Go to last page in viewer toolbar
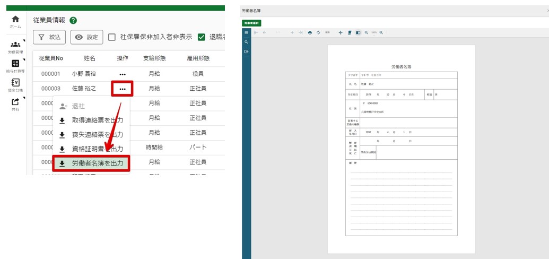 (300, 32)
